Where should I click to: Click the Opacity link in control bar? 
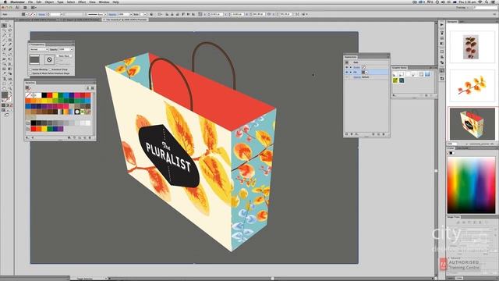(112, 14)
